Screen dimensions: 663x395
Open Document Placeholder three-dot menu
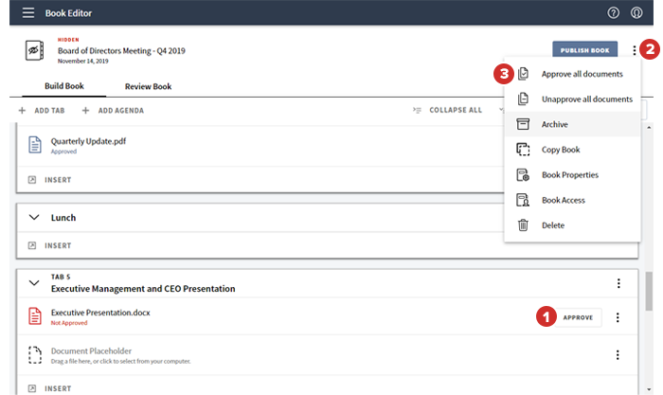coord(618,354)
